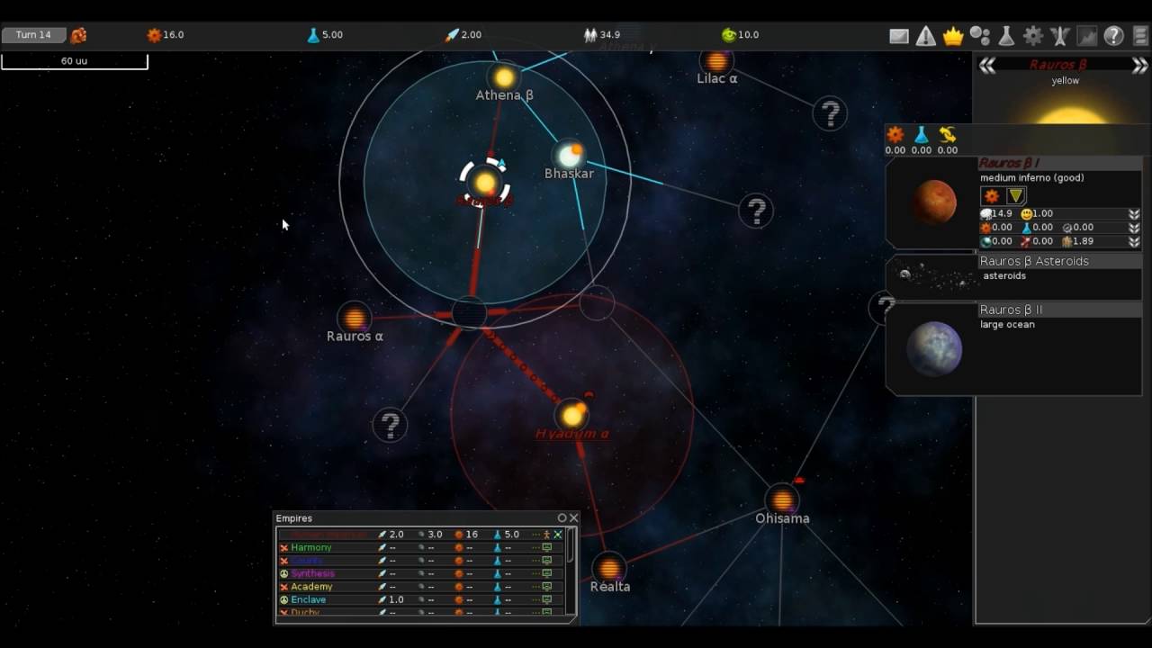Select the Hyadum α star

click(572, 415)
